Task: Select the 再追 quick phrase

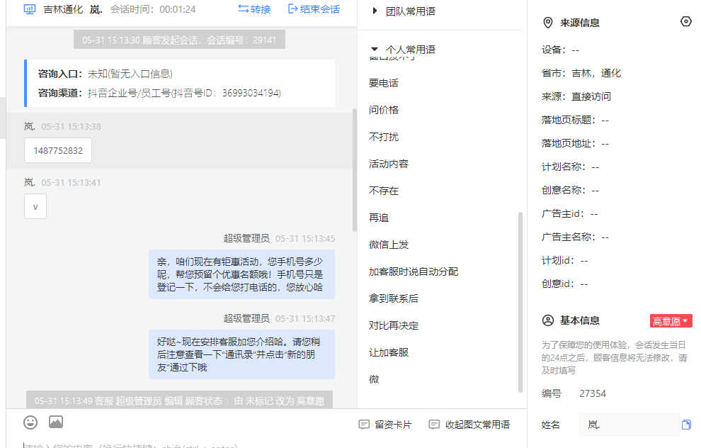Action: click(379, 218)
